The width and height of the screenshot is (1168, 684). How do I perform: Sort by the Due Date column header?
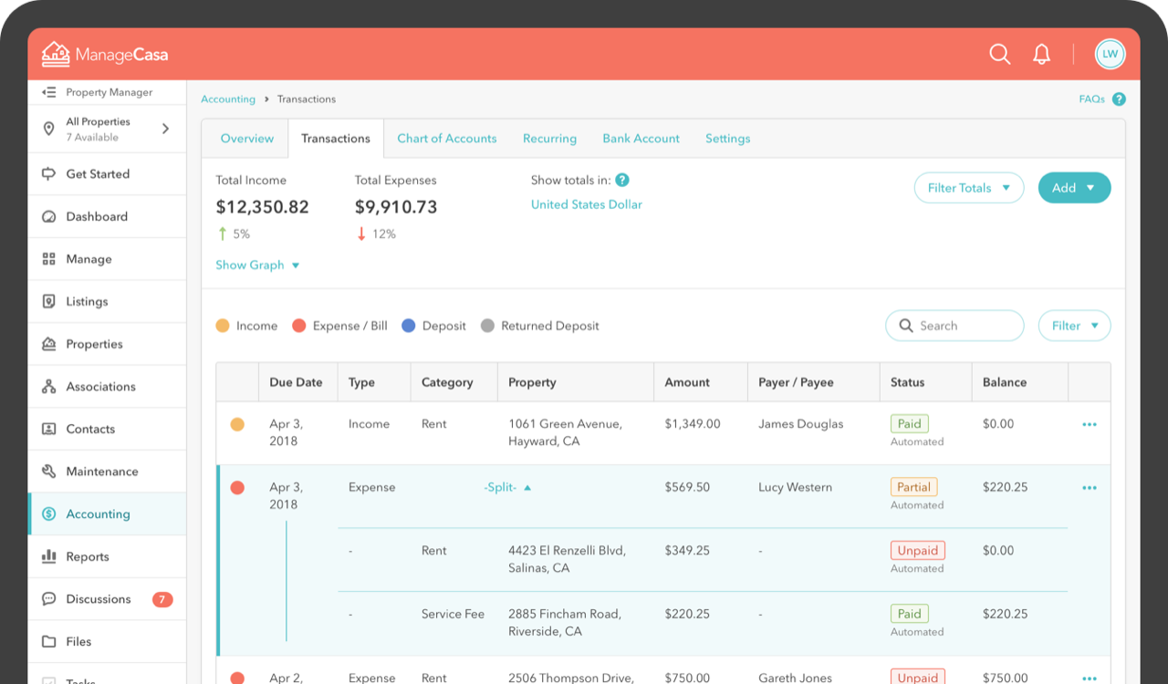coord(296,382)
